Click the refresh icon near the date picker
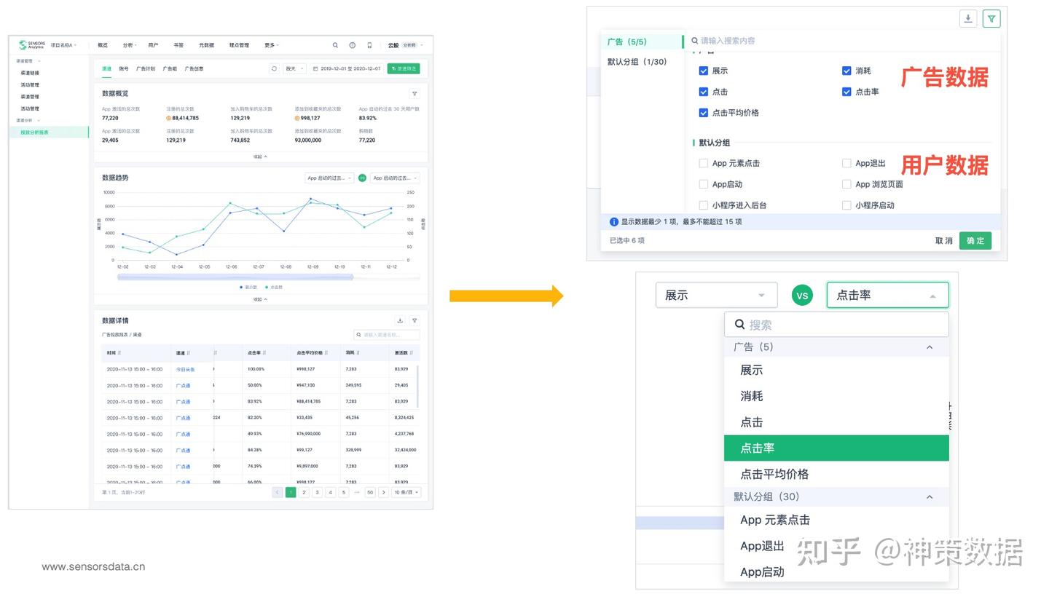The height and width of the screenshot is (594, 1049). [x=274, y=68]
